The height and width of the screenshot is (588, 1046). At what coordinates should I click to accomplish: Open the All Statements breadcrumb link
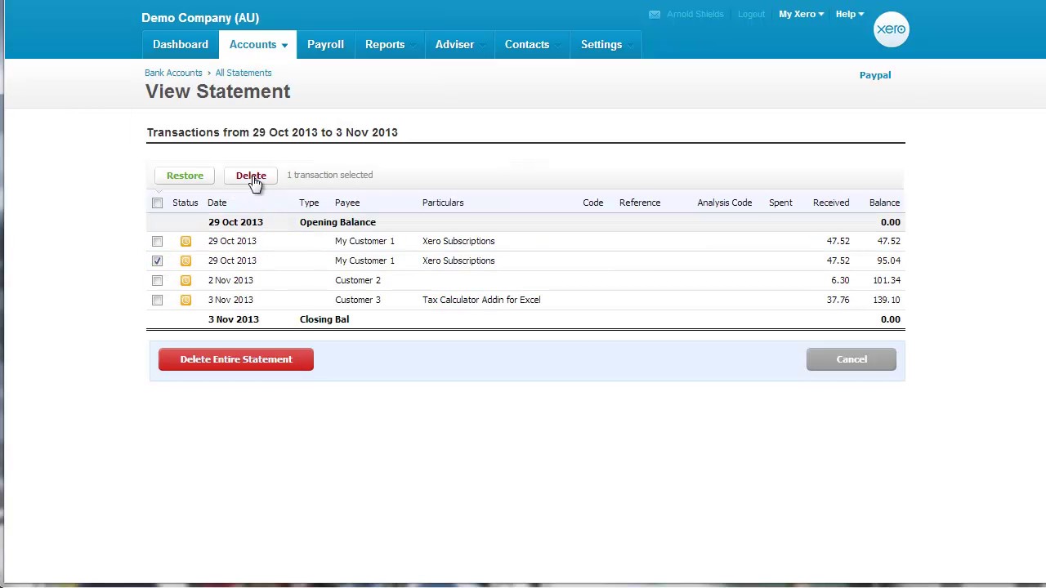tap(244, 73)
